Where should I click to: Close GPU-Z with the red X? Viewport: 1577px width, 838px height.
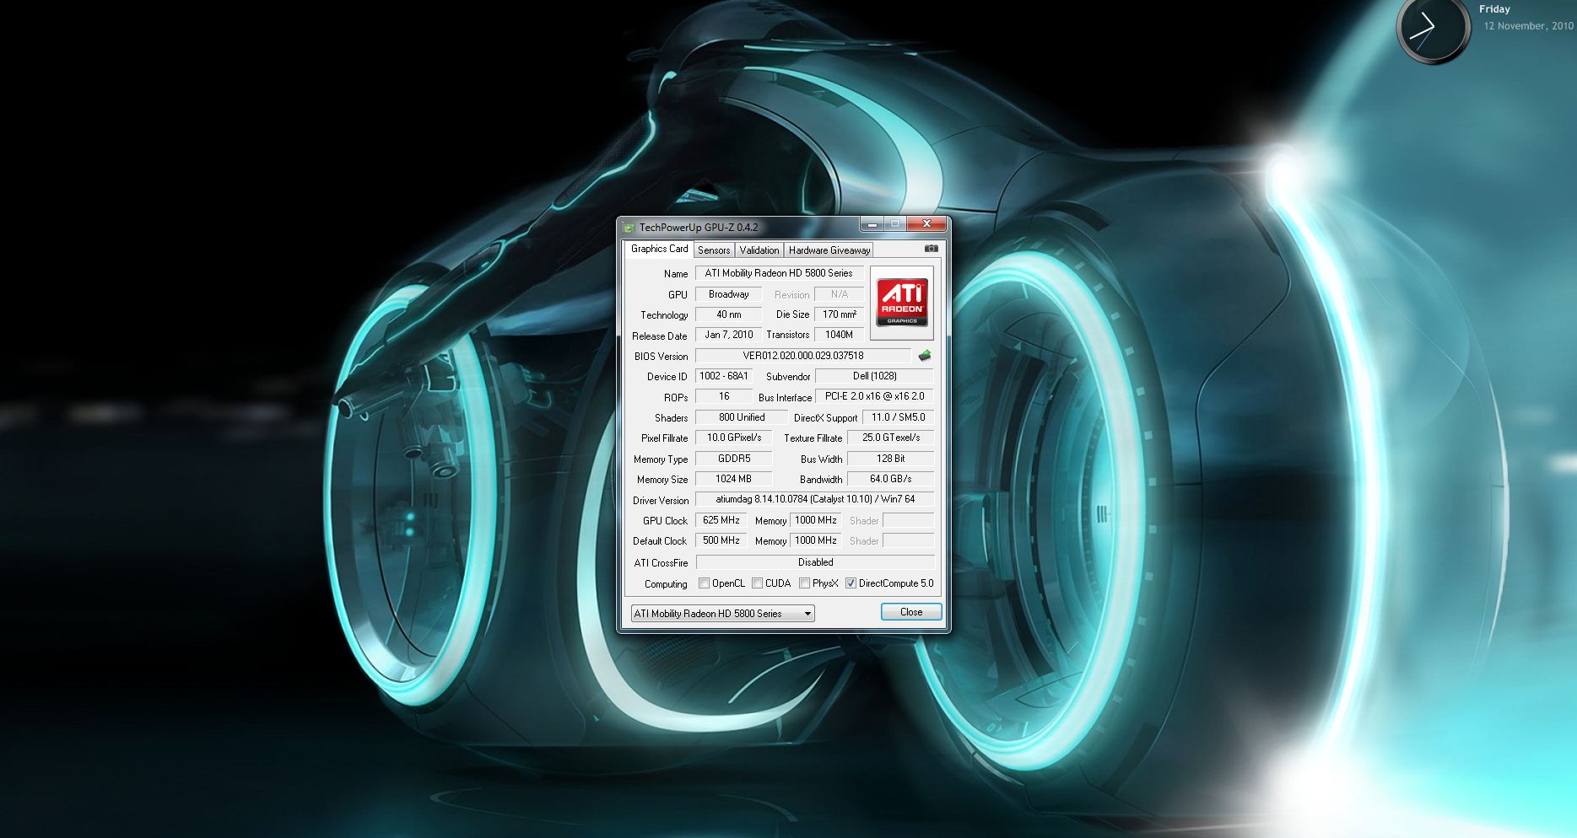pos(926,224)
